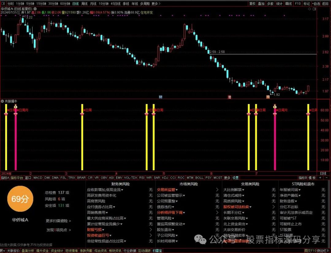The width and height of the screenshot is (331, 253).
Task: Click 模板 template option
Action: tap(312, 178)
